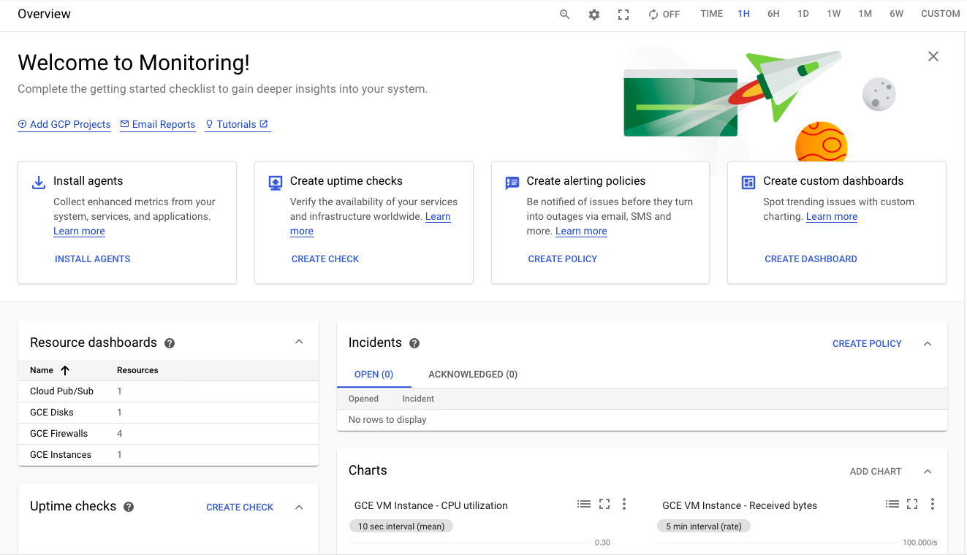This screenshot has height=555, width=967.
Task: Select the 1M time range
Action: (x=865, y=14)
